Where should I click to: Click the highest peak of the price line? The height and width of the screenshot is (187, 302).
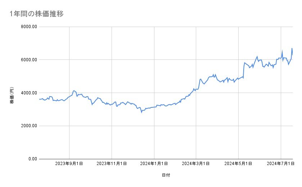292,48
